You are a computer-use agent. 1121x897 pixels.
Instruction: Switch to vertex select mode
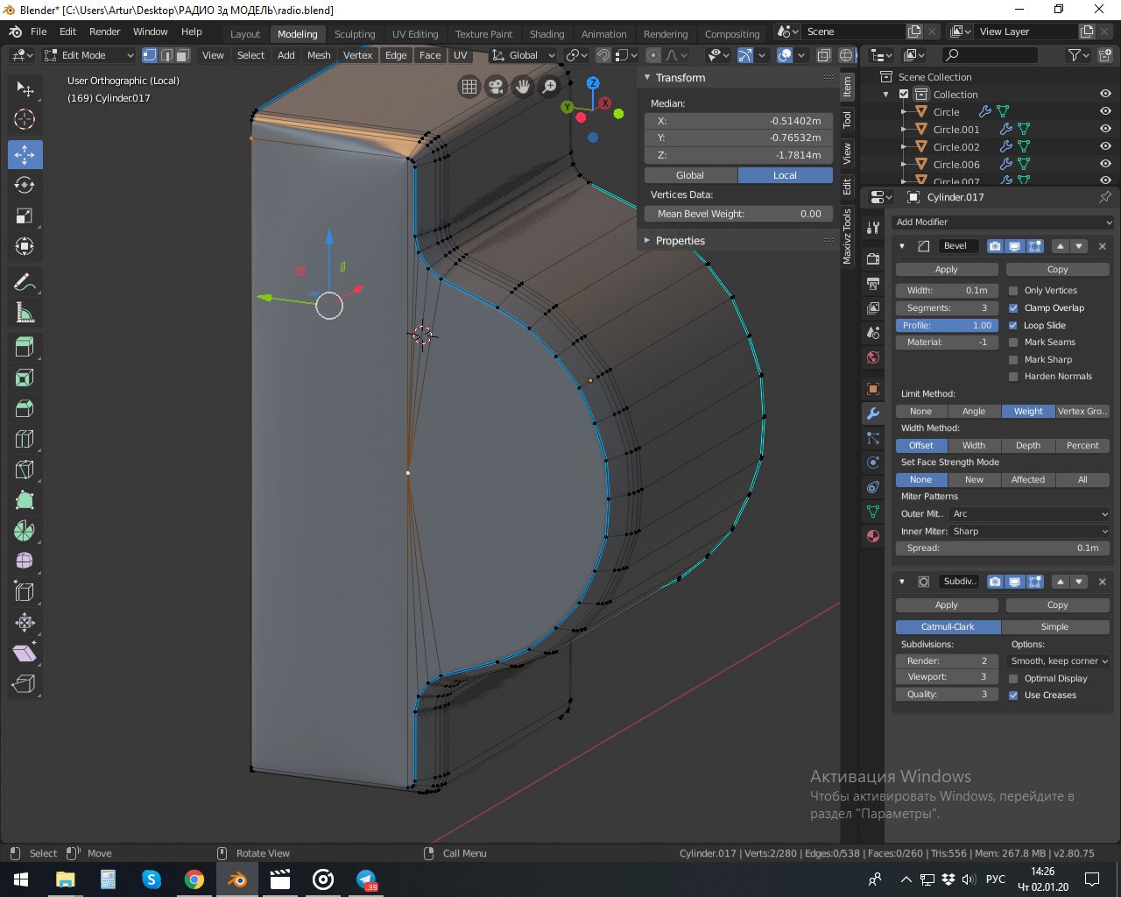[x=150, y=55]
